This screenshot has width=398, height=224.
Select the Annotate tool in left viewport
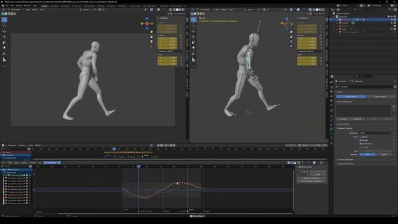(x=4, y=54)
